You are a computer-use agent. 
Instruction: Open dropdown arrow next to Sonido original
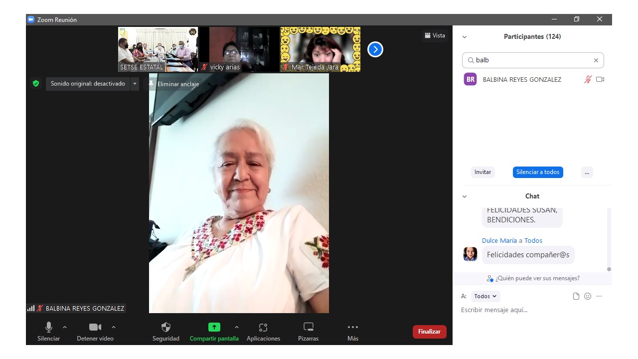135,84
